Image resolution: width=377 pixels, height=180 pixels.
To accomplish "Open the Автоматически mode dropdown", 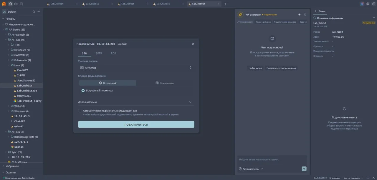I will tap(251, 169).
